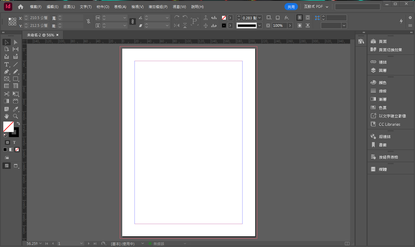415x247 pixels.
Task: Go to the InDesign Home screen
Action: point(20,7)
